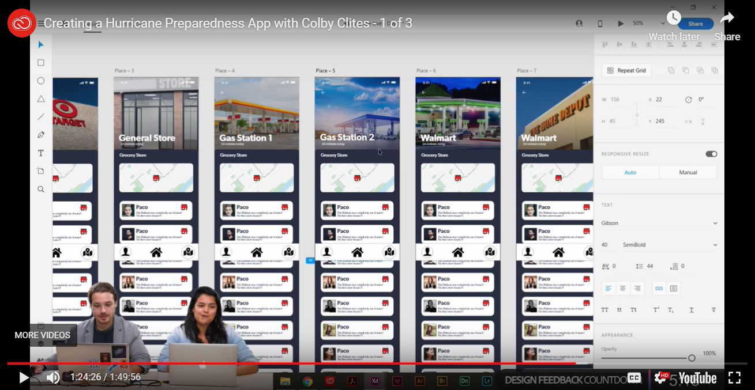This screenshot has height=390, width=755.
Task: Open the mobile device preview icon
Action: click(600, 24)
